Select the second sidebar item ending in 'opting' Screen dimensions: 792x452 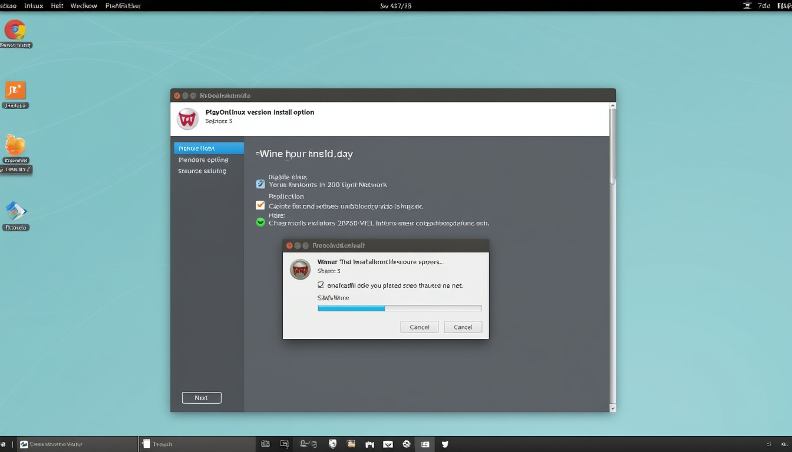203,159
